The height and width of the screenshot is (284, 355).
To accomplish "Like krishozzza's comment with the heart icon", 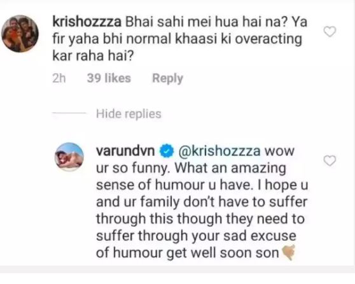I will click(330, 31).
